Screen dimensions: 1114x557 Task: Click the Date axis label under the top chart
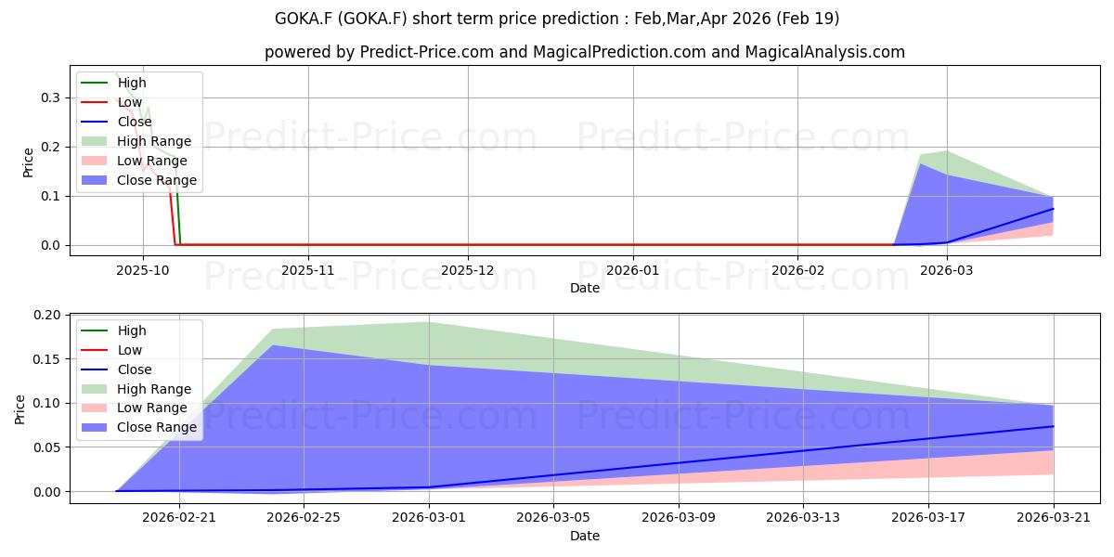coord(585,288)
